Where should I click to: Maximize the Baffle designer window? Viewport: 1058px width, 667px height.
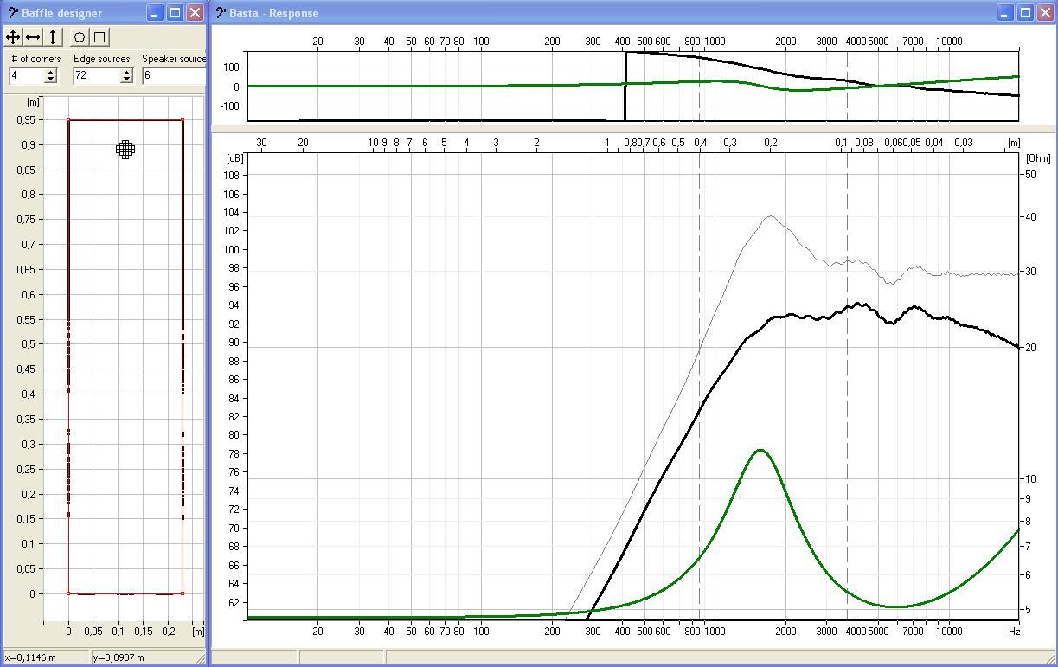click(x=175, y=13)
